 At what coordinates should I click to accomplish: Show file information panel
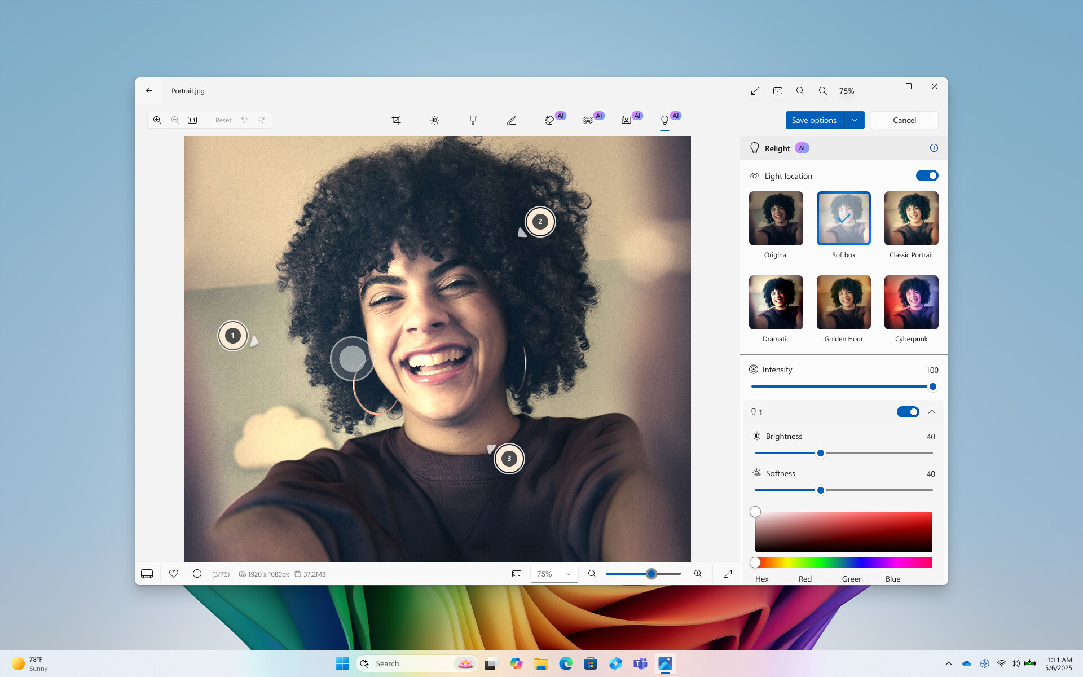coord(196,574)
